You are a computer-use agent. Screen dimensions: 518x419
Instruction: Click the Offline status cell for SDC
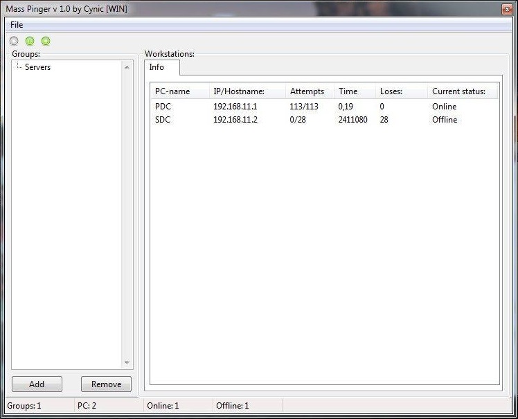(x=445, y=120)
